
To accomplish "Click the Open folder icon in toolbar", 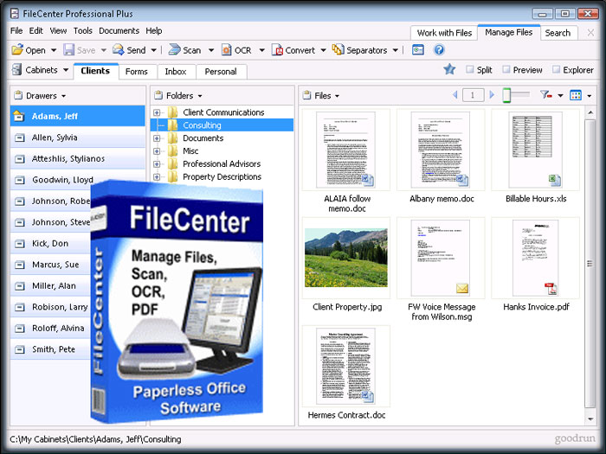I will pos(17,49).
